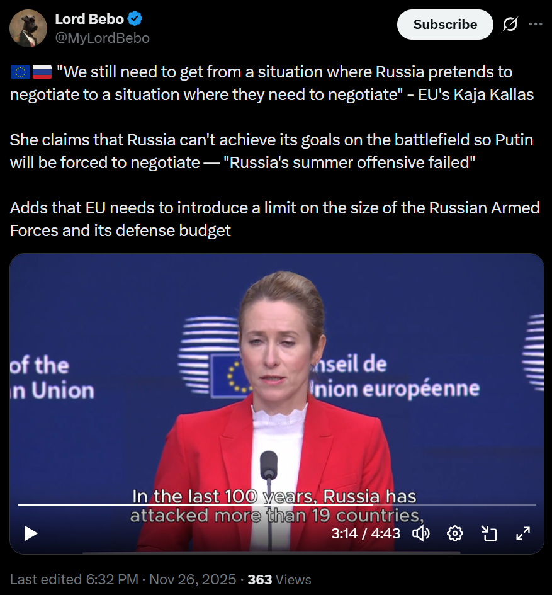
Task: Click the Russian flag emoji in the post
Action: coord(42,72)
